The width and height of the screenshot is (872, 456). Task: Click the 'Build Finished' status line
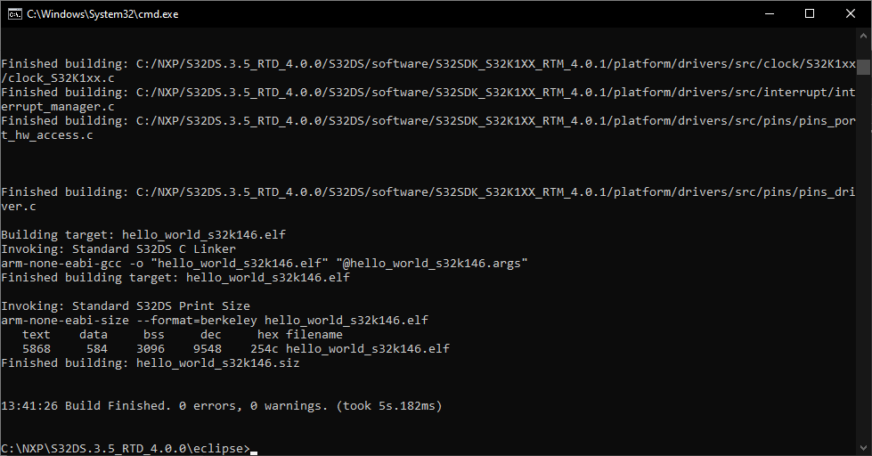pyautogui.click(x=221, y=406)
